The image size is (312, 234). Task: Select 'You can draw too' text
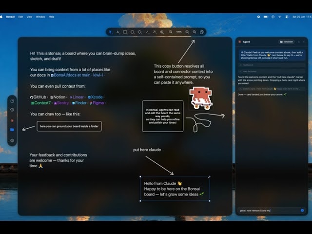[x=55, y=114]
